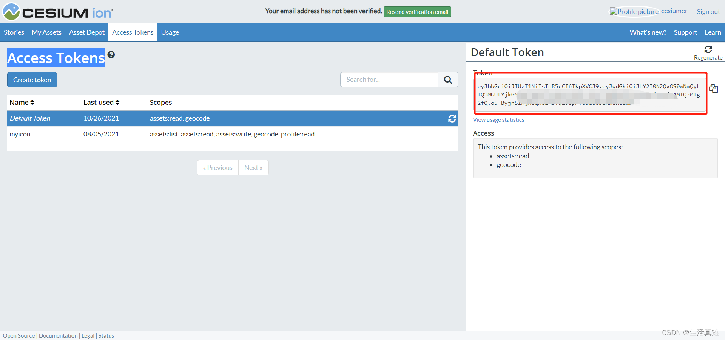This screenshot has width=725, height=340.
Task: Select the Default Token row
Action: point(233,118)
